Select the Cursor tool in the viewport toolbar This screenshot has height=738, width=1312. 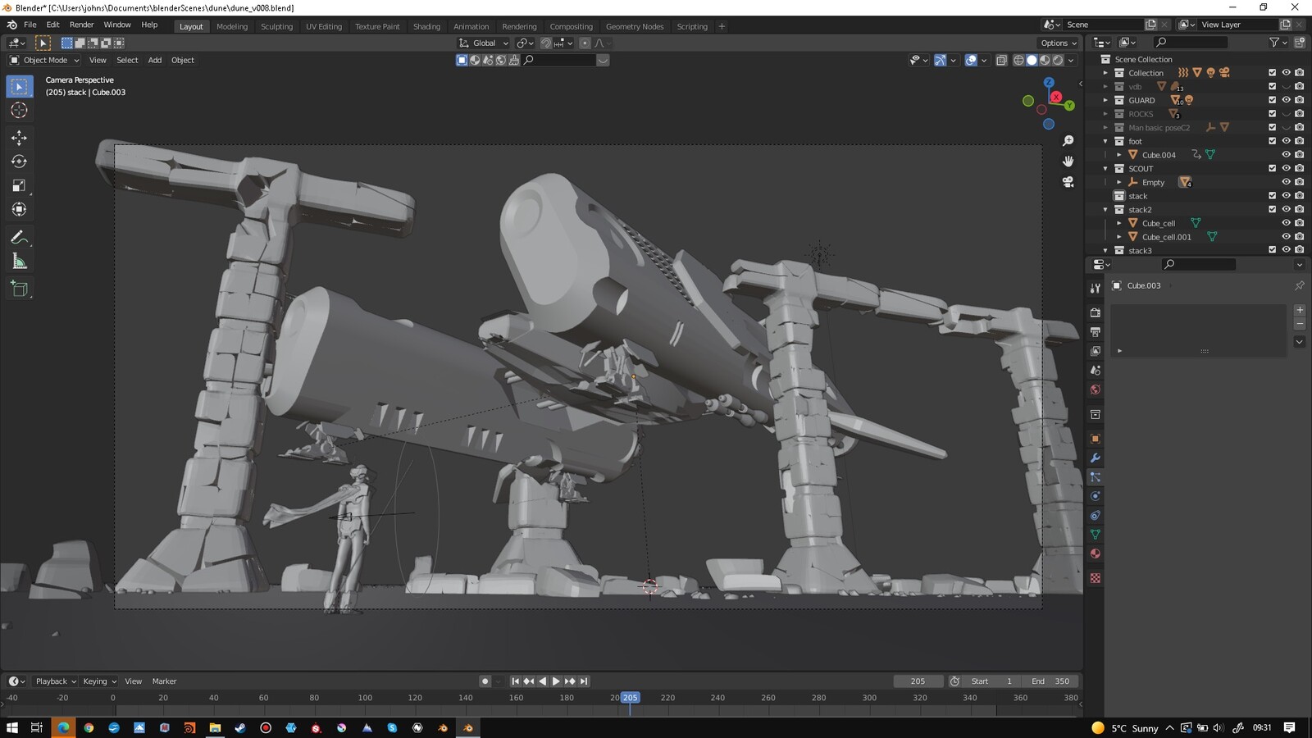pos(19,110)
